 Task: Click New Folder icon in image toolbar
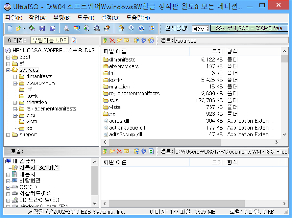[119, 40]
